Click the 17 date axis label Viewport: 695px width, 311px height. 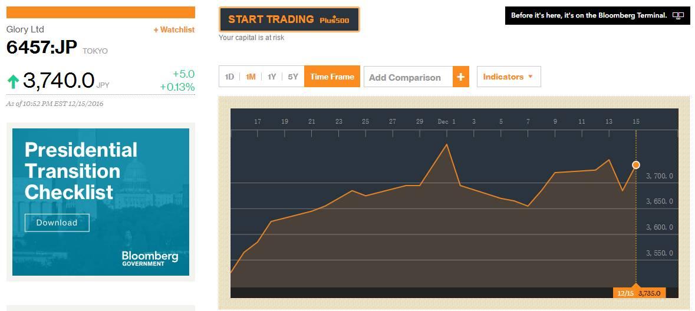[x=258, y=121]
